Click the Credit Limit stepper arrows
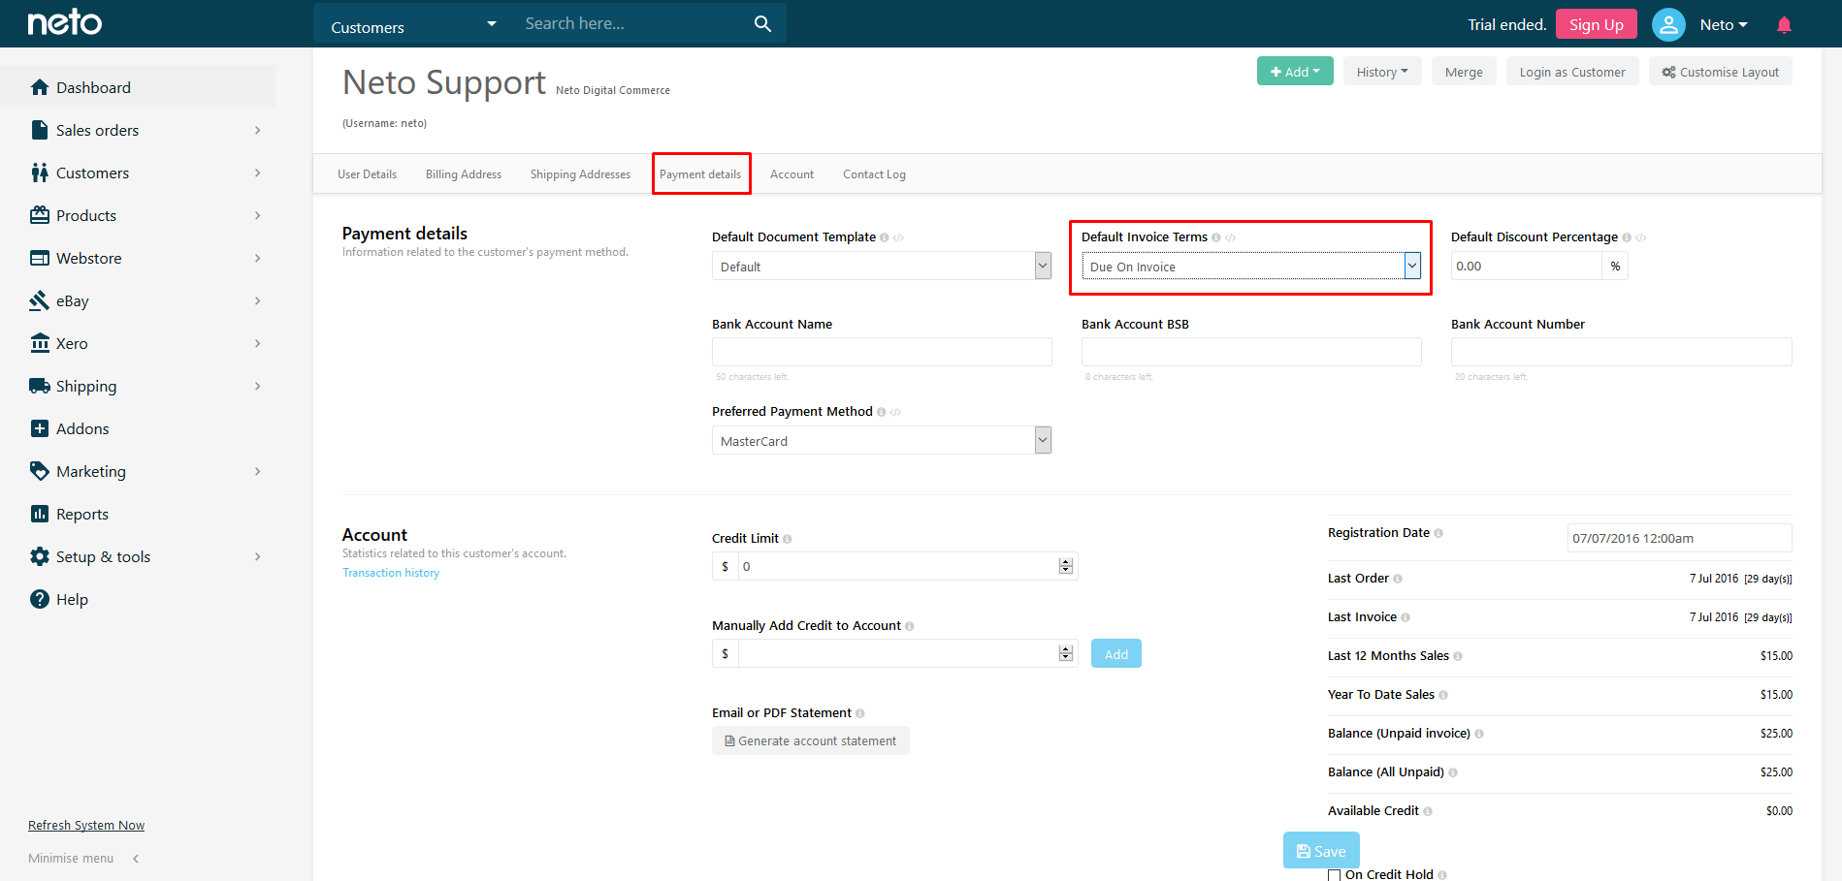 [x=1066, y=566]
